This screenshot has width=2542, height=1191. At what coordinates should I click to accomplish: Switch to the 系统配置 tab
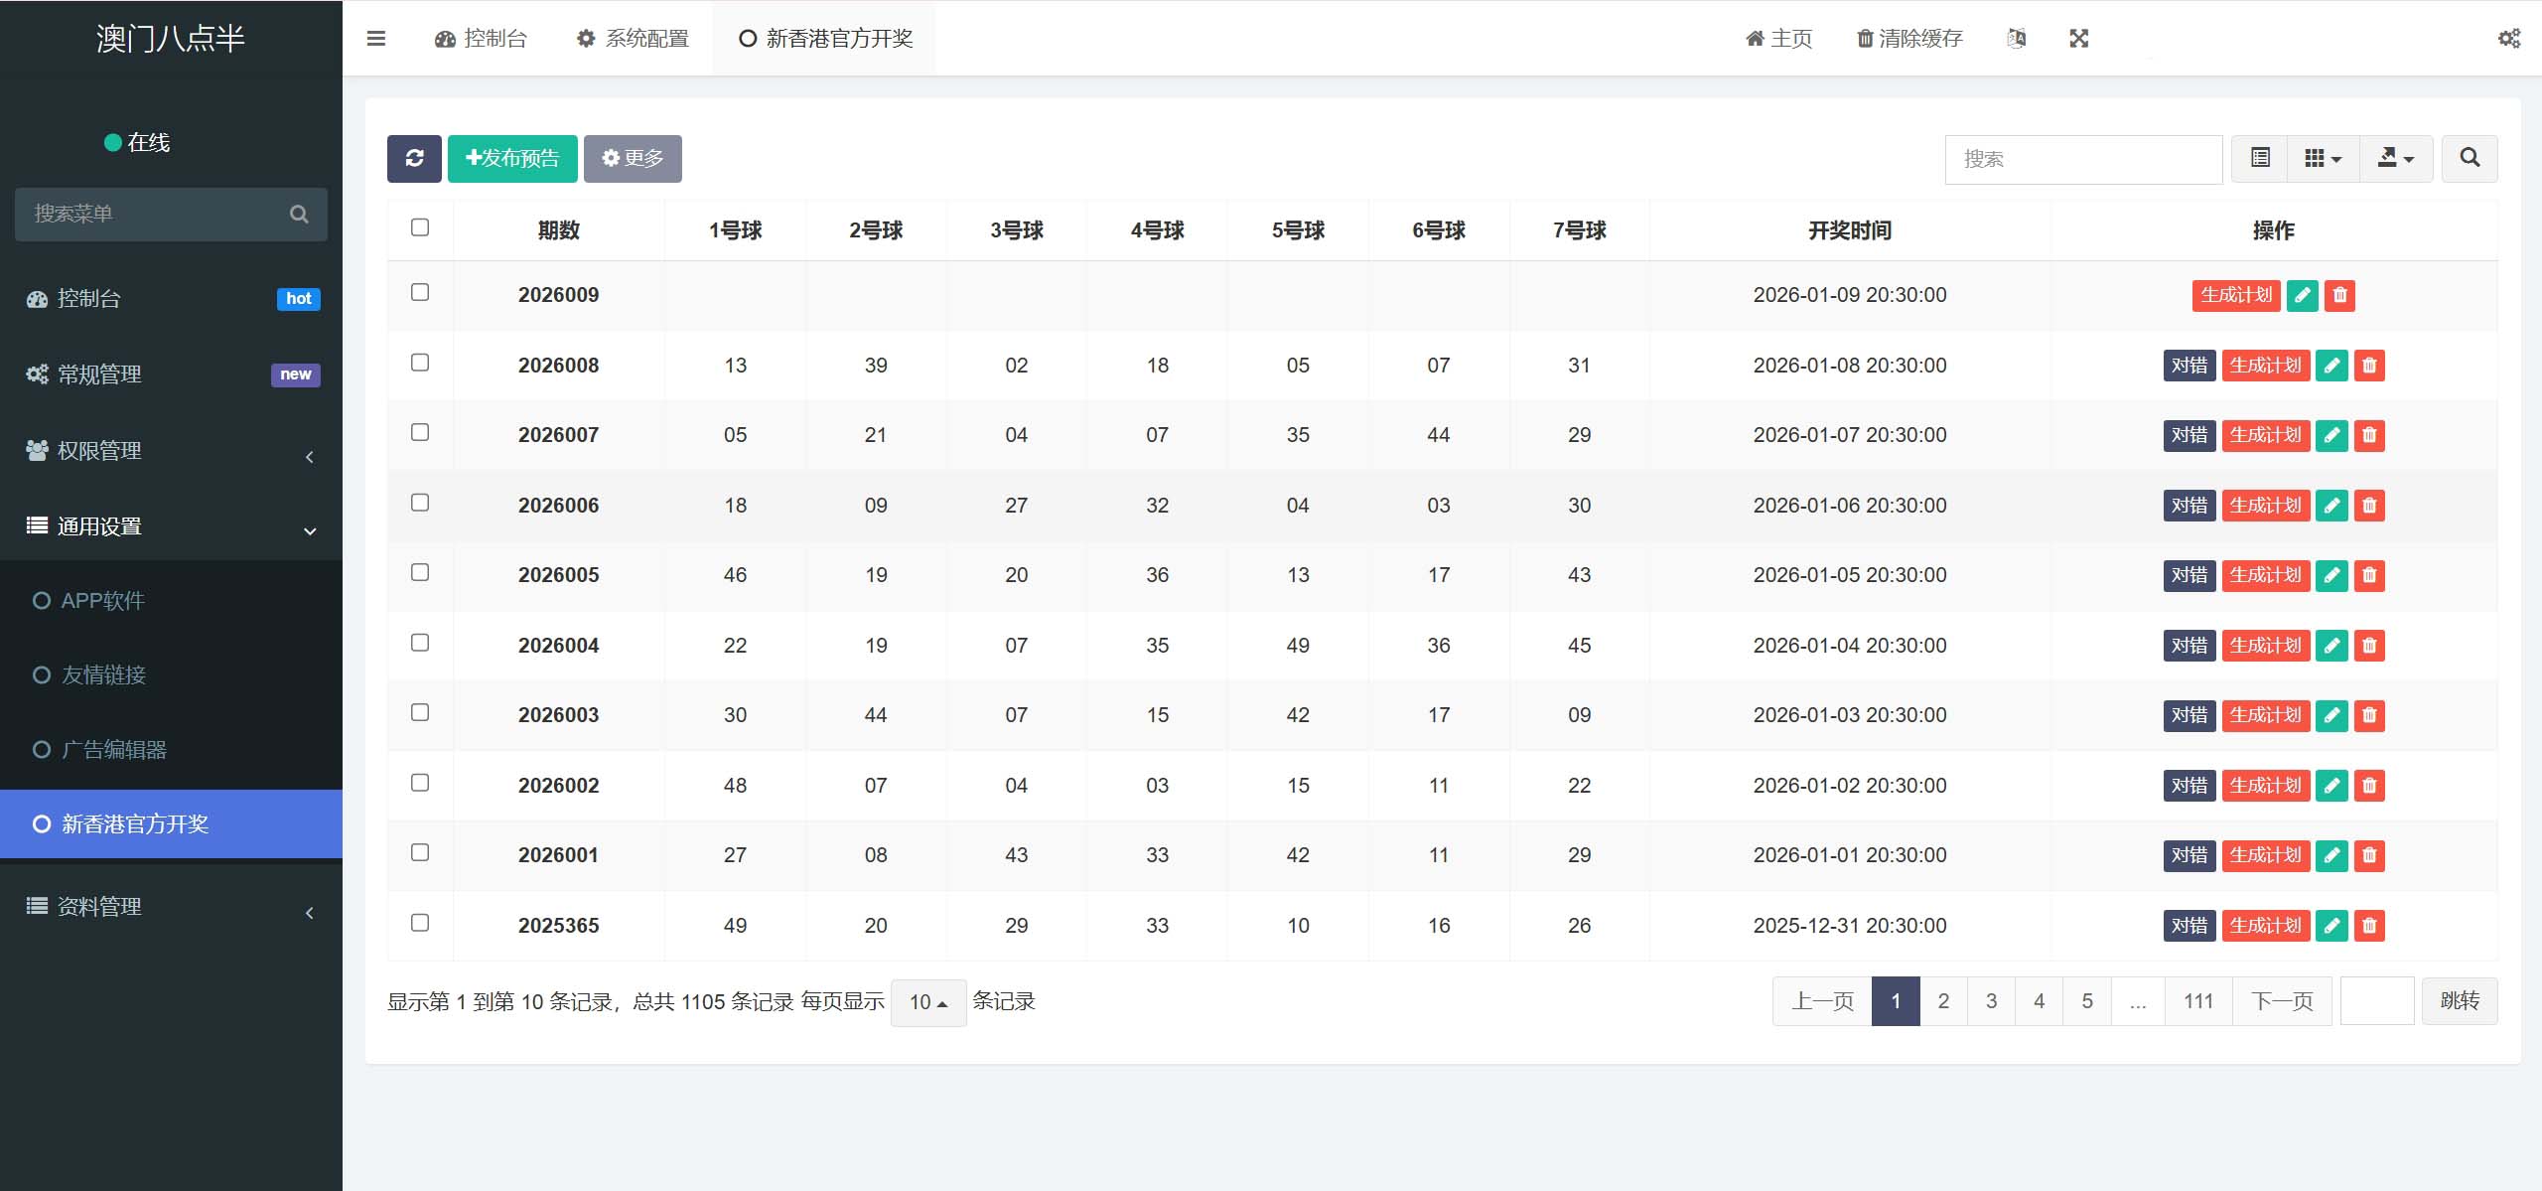tap(634, 39)
